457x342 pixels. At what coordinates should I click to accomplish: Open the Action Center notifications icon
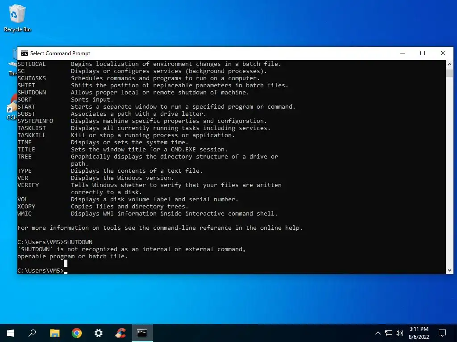[442, 333]
